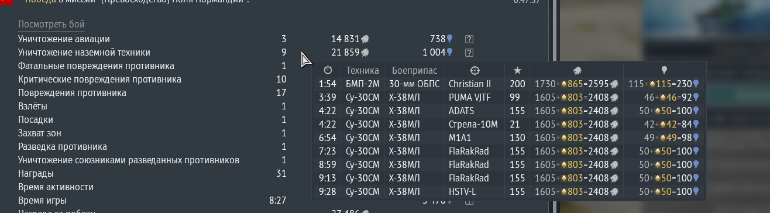This screenshot has width=770, height=213.
Task: Click the crosshair target column header icon
Action: [x=475, y=70]
